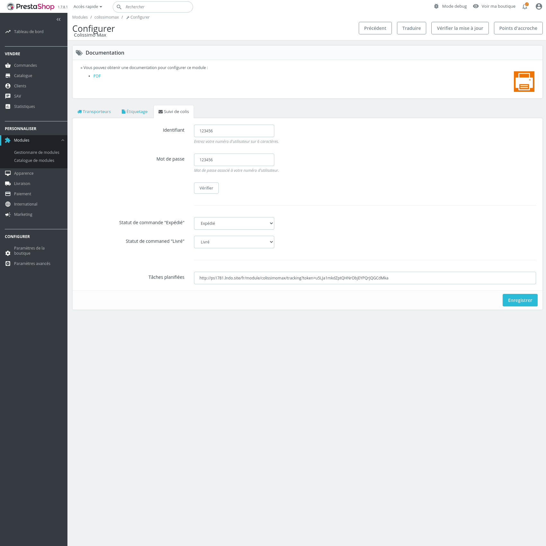Click the International globe icon

pos(8,204)
